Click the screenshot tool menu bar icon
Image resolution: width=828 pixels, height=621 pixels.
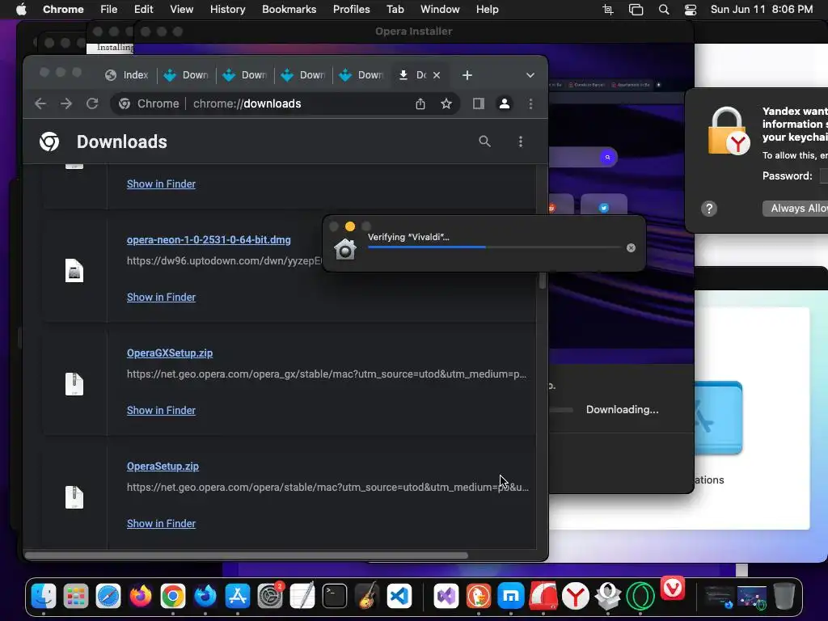(x=608, y=10)
